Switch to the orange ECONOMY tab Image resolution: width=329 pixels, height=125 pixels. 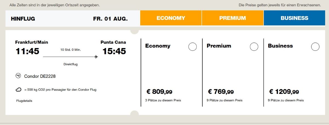(x=171, y=18)
